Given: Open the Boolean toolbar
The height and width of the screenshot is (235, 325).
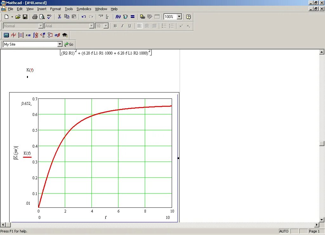Looking at the screenshot, I should pos(43,35).
